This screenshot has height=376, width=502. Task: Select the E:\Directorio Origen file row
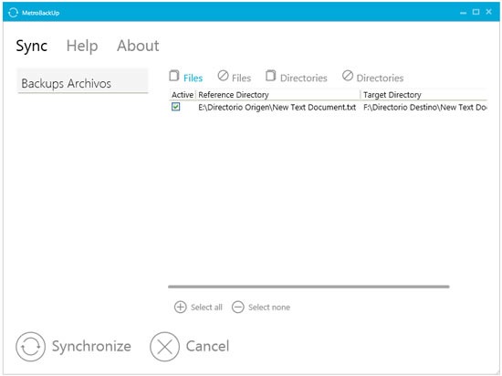(328, 107)
